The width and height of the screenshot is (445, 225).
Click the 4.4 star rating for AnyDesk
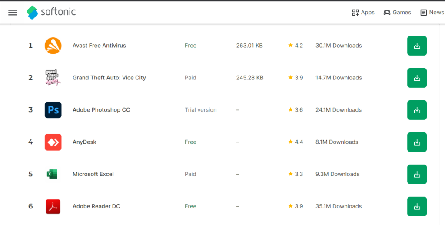tap(296, 142)
